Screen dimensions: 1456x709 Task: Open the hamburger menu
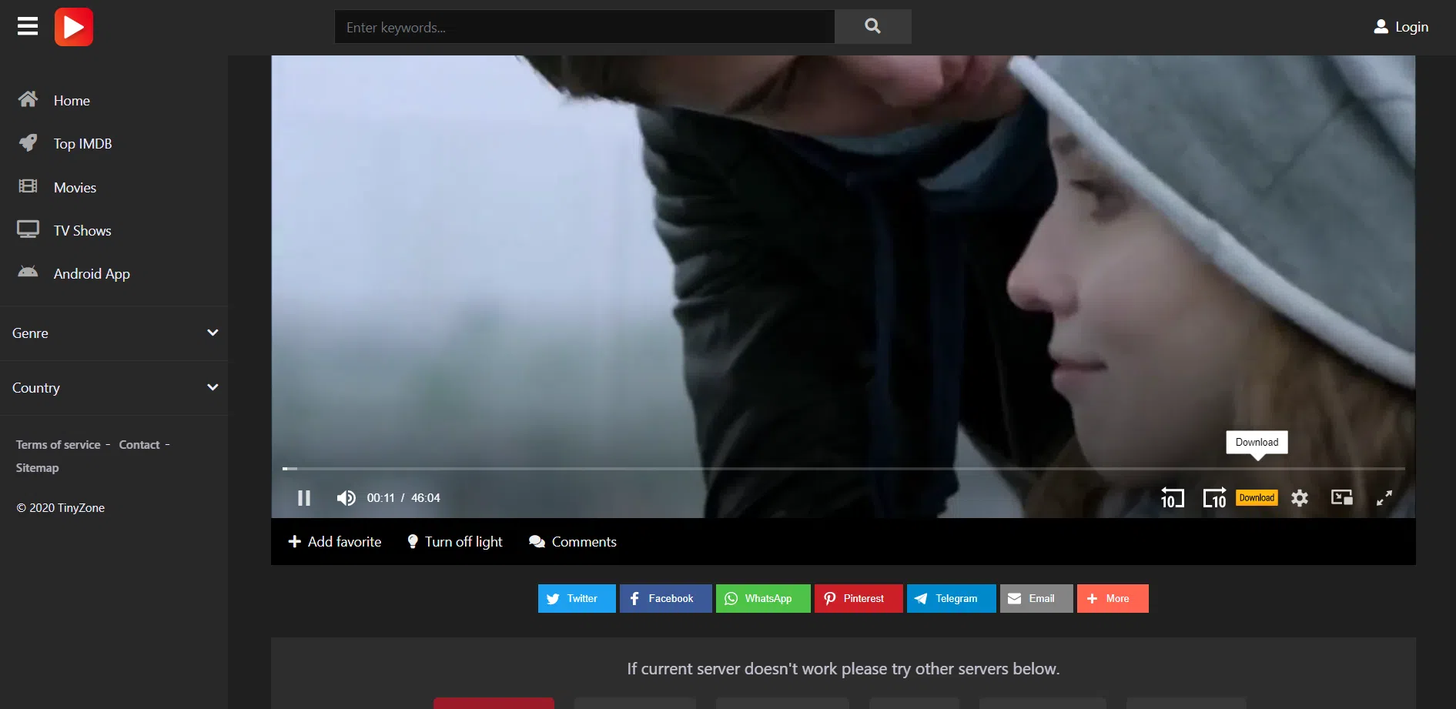(x=28, y=27)
